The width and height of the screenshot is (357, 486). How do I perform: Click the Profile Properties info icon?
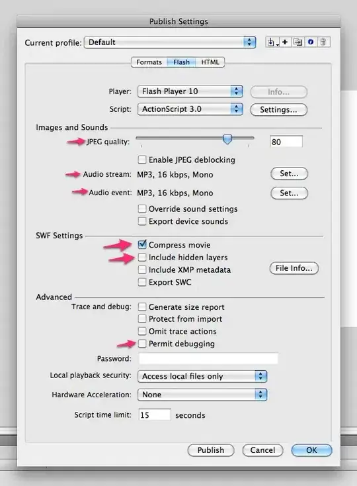(x=311, y=42)
